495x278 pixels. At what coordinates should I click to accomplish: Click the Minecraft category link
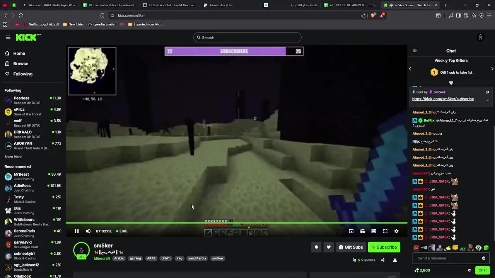(102, 258)
